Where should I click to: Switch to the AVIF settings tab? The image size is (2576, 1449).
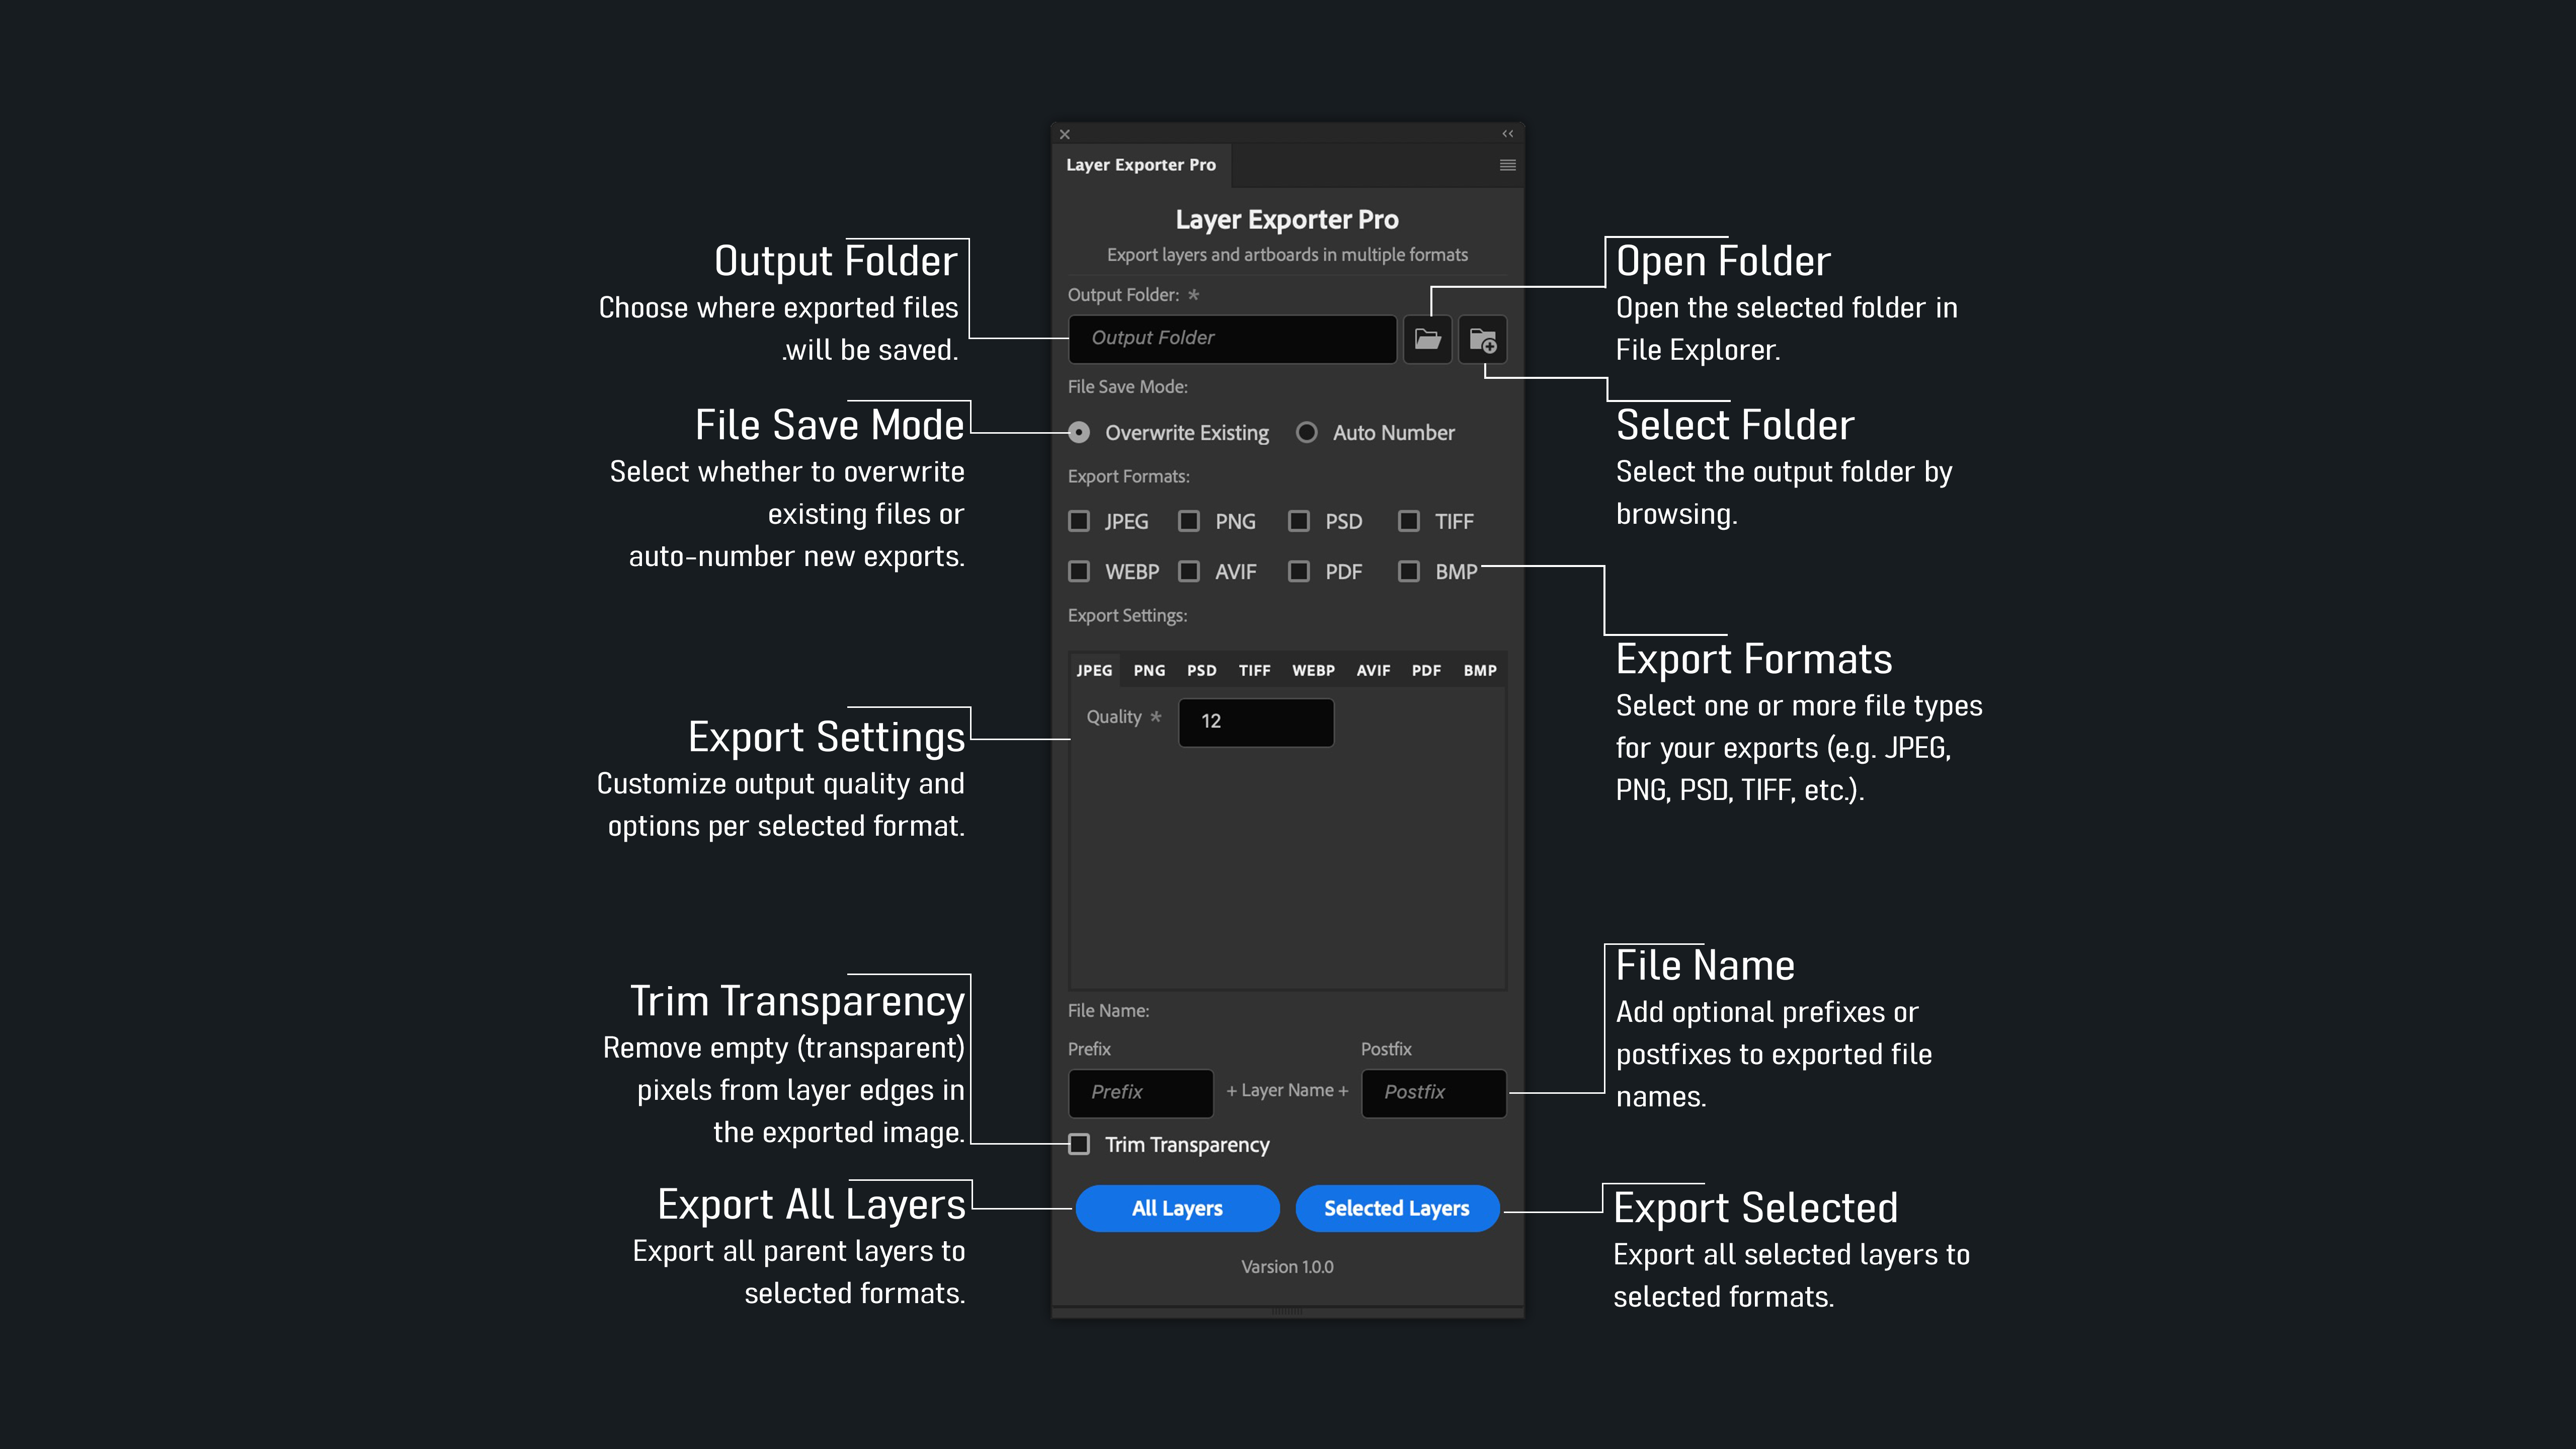click(x=1373, y=670)
